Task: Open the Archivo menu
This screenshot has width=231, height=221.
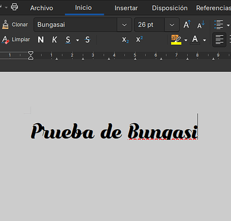Action: pos(42,8)
